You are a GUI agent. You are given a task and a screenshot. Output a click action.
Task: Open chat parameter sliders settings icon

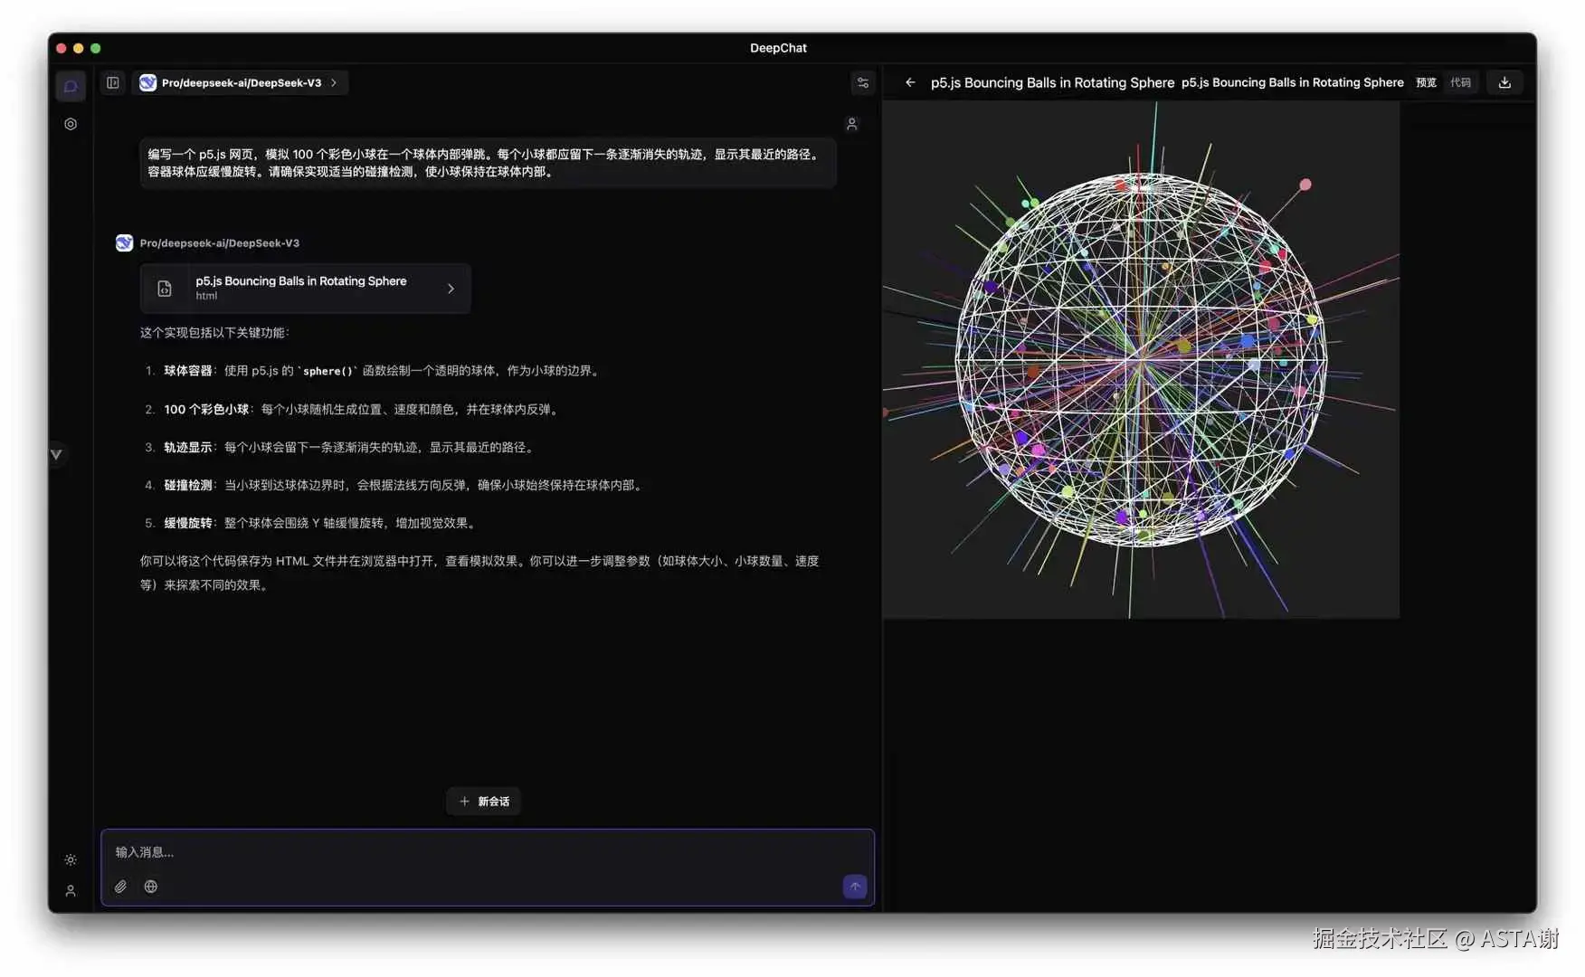863,82
